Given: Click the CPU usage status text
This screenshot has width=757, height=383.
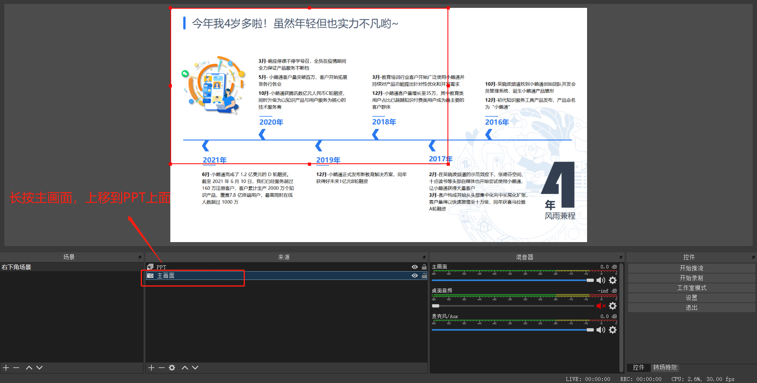Looking at the screenshot, I should click(x=703, y=379).
